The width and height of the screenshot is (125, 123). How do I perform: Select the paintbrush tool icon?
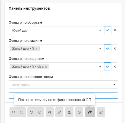coord(59,112)
